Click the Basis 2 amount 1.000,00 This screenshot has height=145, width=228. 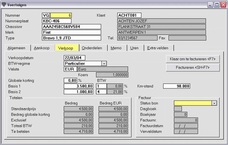[79, 92]
